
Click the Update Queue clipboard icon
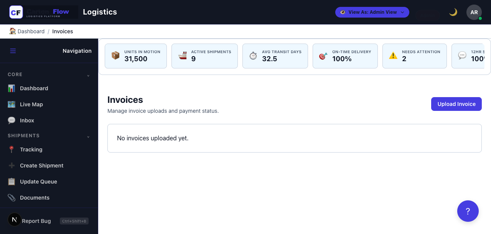[x=12, y=182]
